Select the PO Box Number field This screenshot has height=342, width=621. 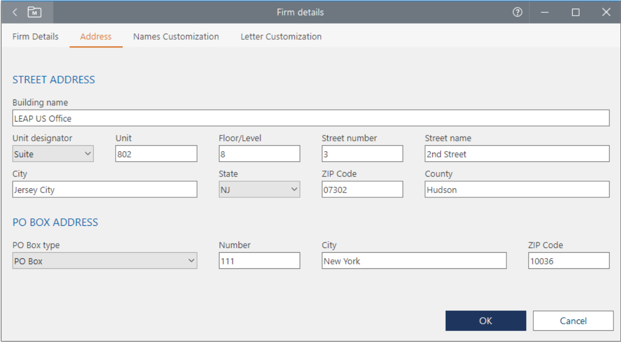point(259,261)
